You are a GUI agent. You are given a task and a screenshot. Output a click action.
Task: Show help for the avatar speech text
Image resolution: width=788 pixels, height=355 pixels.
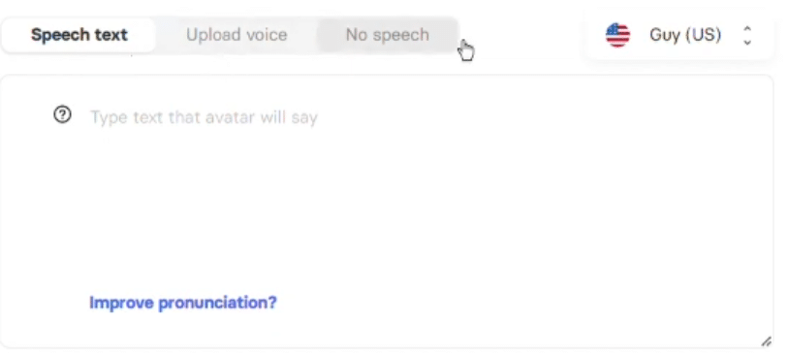pyautogui.click(x=62, y=115)
